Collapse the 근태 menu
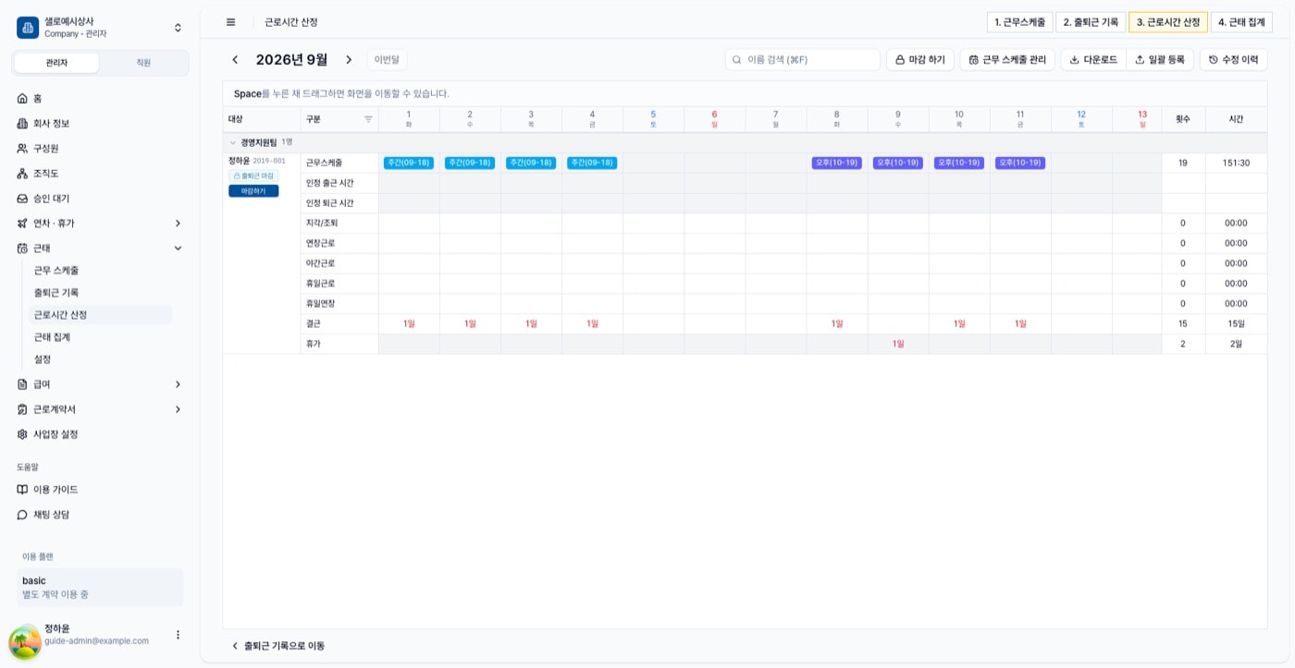1295x668 pixels. [x=178, y=249]
